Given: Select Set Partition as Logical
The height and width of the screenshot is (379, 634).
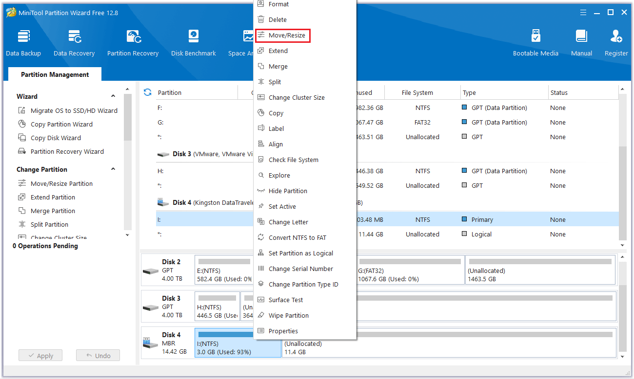Looking at the screenshot, I should (305, 253).
